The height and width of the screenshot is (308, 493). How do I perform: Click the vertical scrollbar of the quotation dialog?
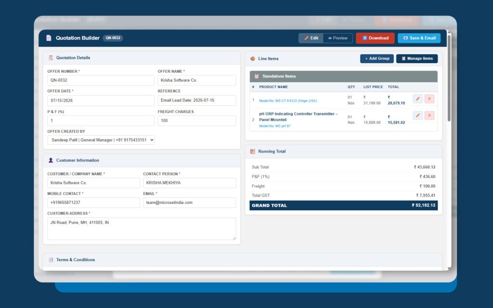[x=449, y=78]
